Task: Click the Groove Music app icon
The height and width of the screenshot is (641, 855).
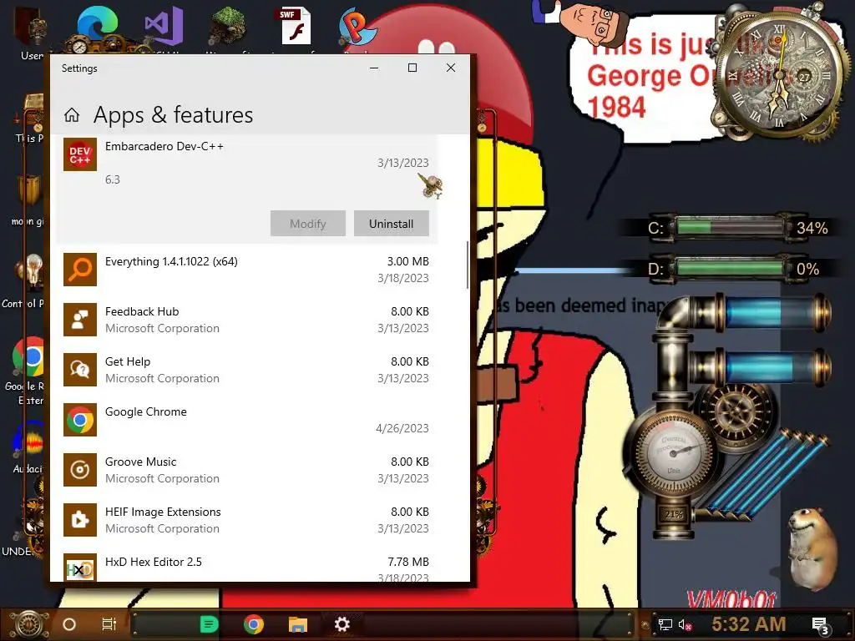Action: point(80,470)
